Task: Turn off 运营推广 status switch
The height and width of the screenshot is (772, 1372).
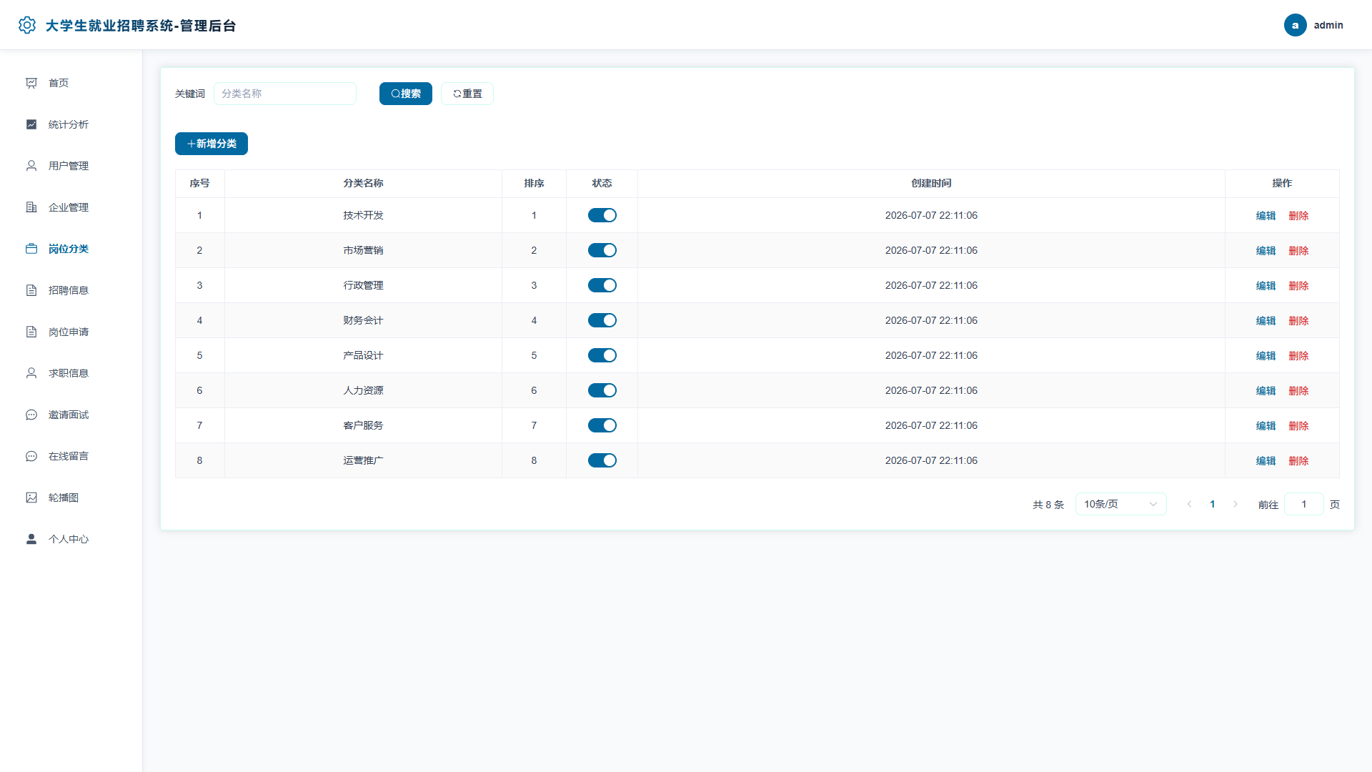Action: tap(602, 460)
